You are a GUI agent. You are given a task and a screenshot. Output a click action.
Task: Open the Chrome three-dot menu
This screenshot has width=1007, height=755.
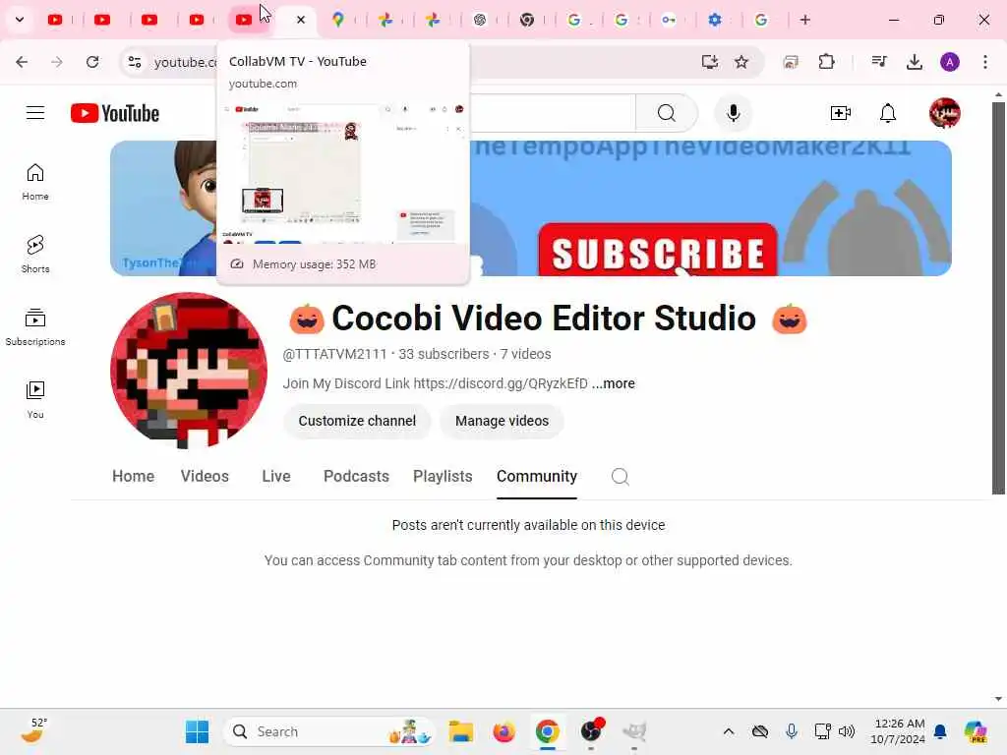coord(985,62)
